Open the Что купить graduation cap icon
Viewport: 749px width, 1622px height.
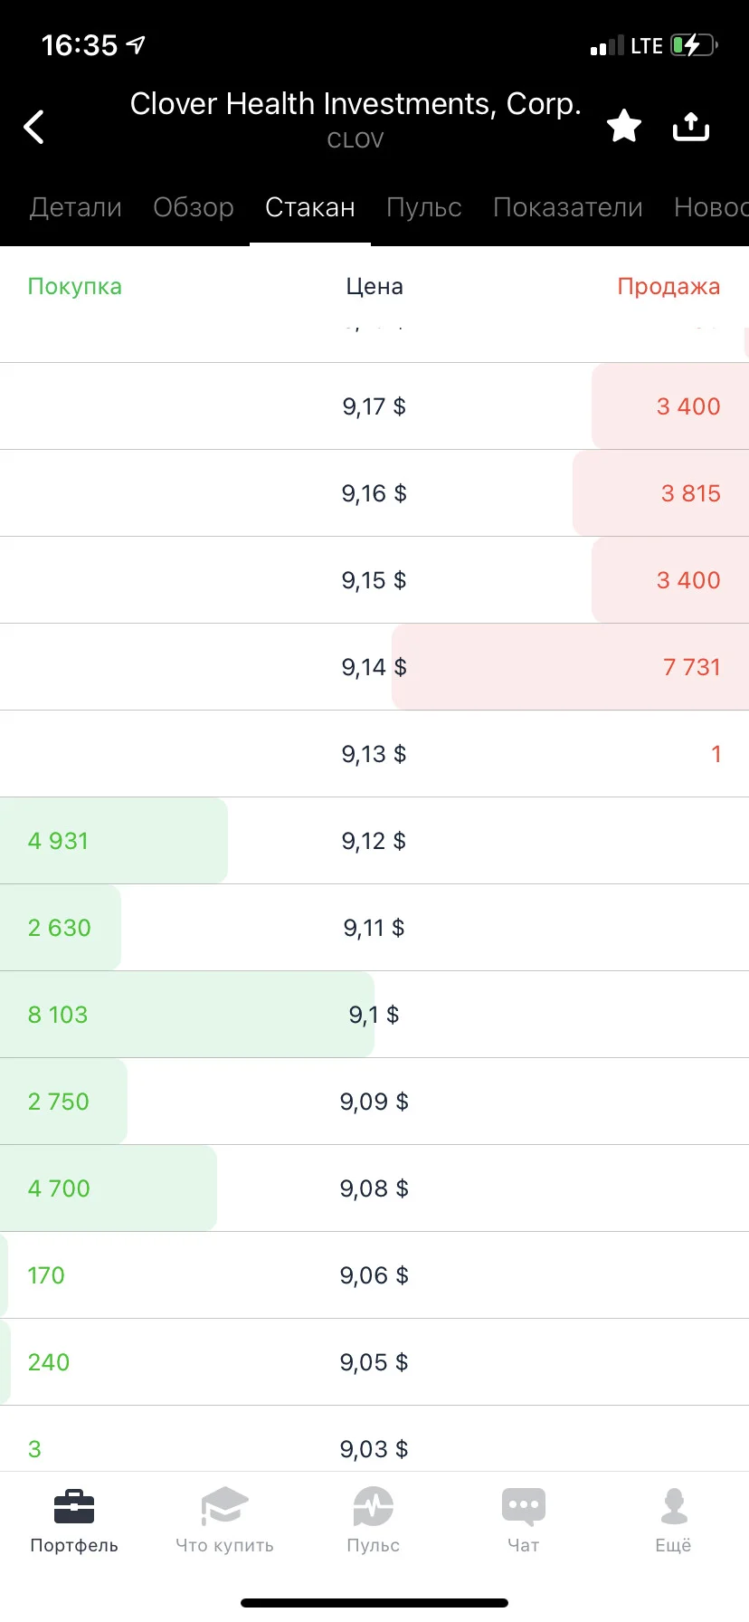224,1507
